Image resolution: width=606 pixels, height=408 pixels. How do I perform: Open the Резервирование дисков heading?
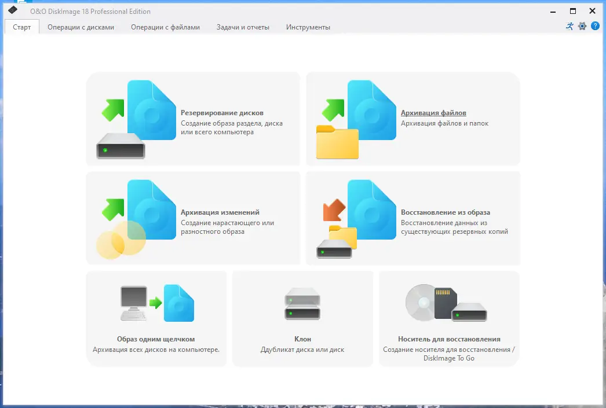[x=222, y=113]
